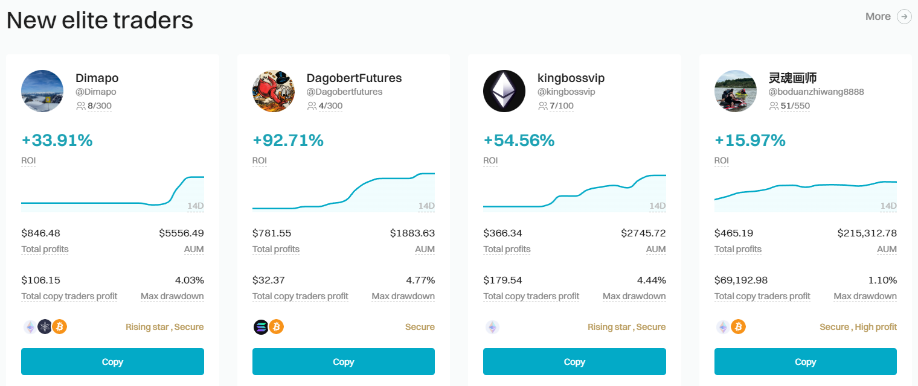Open Dimapo's profile picture
The width and height of the screenshot is (918, 386).
point(42,91)
